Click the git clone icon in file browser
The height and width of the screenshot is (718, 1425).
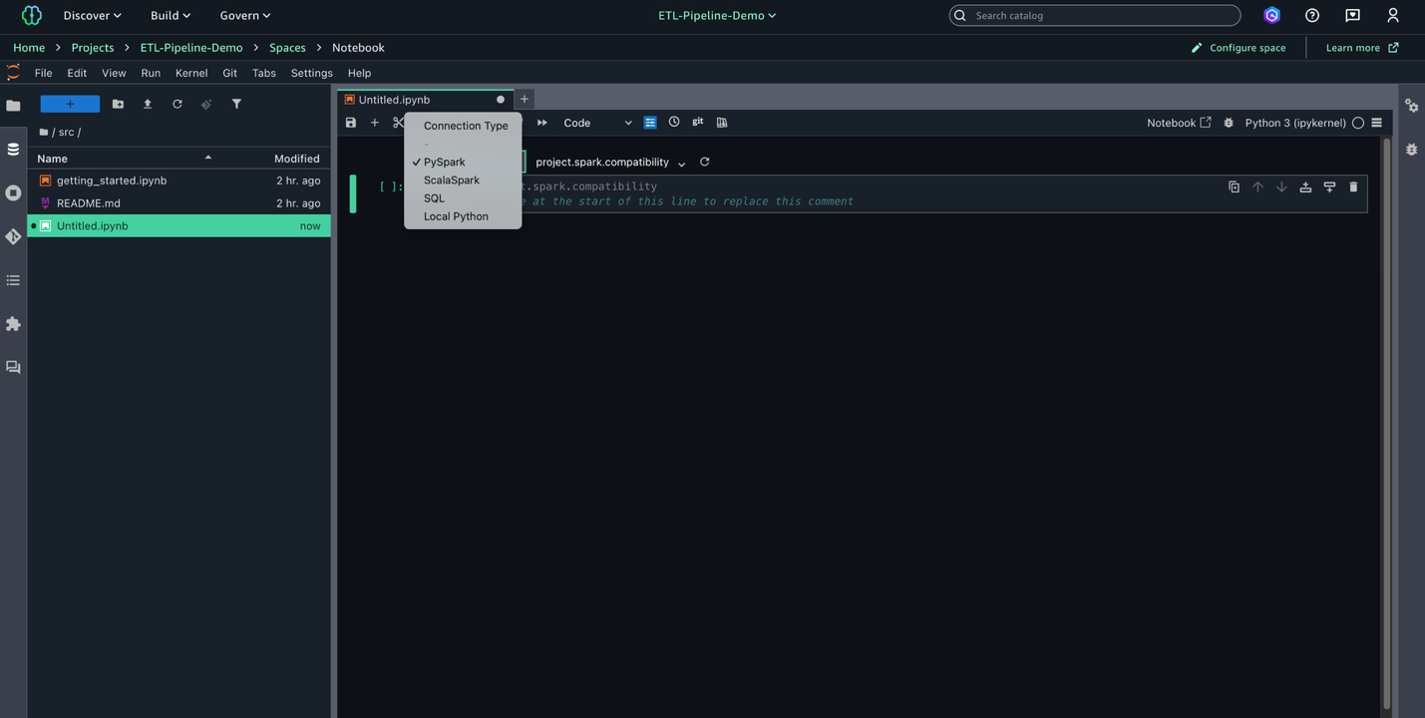click(x=206, y=104)
